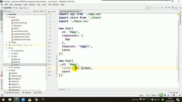Open the Structure side tool window
This screenshot has height=102, width=182.
click(1, 27)
